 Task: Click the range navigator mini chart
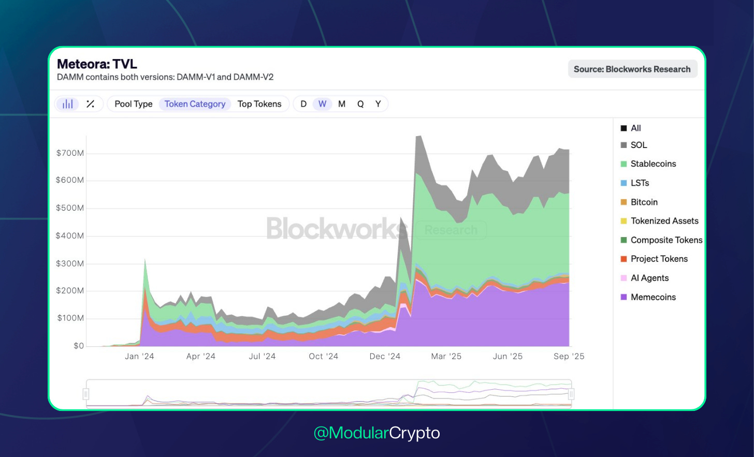[329, 394]
